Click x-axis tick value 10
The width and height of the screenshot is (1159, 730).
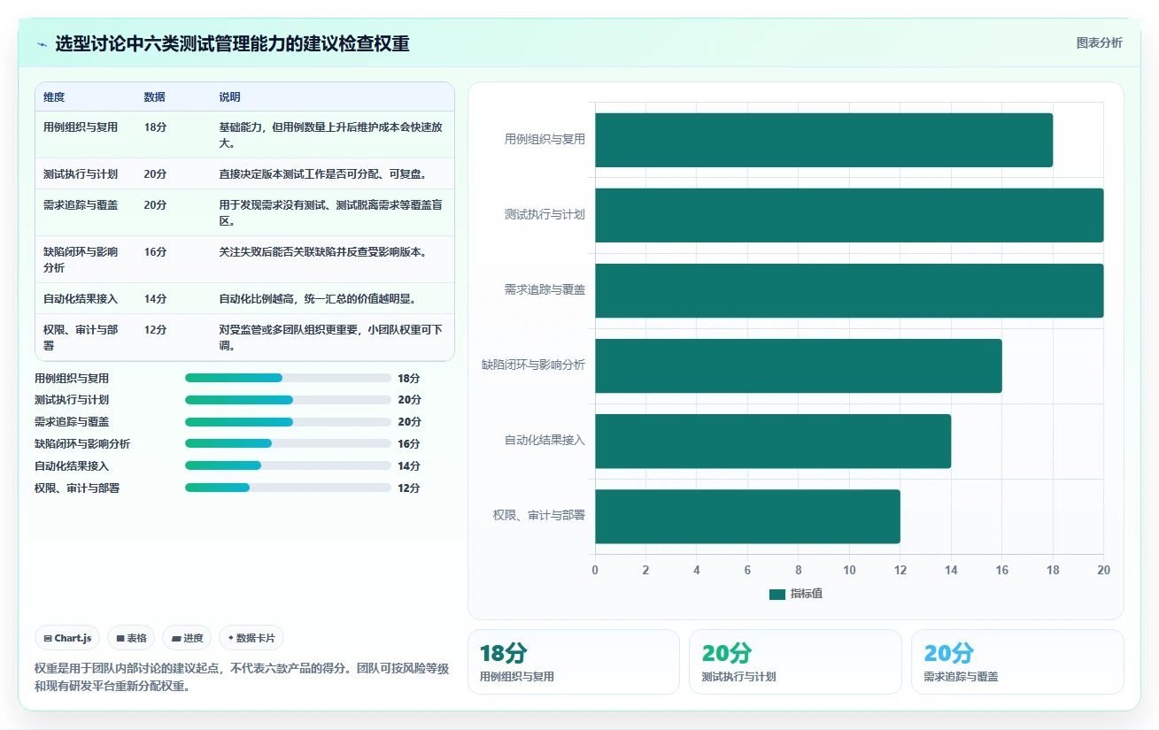[849, 570]
